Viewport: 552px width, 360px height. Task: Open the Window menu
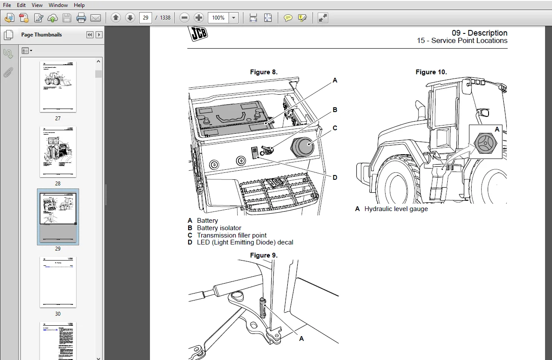tap(58, 5)
